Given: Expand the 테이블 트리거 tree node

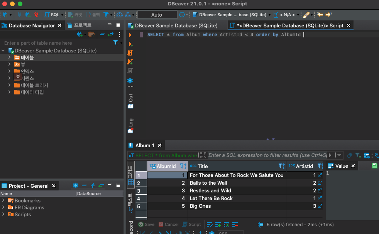Looking at the screenshot, I should [9, 85].
